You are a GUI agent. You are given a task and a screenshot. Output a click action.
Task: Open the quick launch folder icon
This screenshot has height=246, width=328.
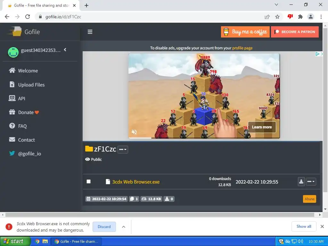45,241
